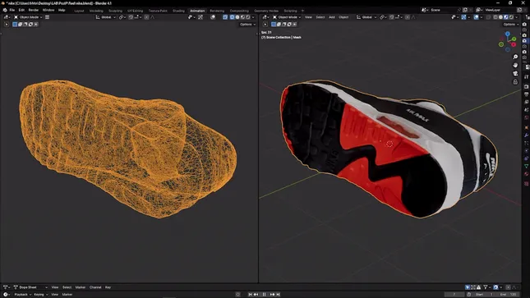Jump to the first frame
Viewport: 530px width, 298px height.
(250, 294)
